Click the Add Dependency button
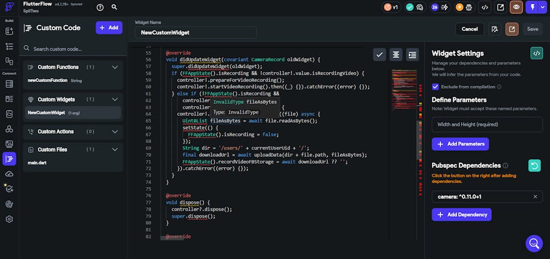This screenshot has width=550, height=259. (461, 214)
